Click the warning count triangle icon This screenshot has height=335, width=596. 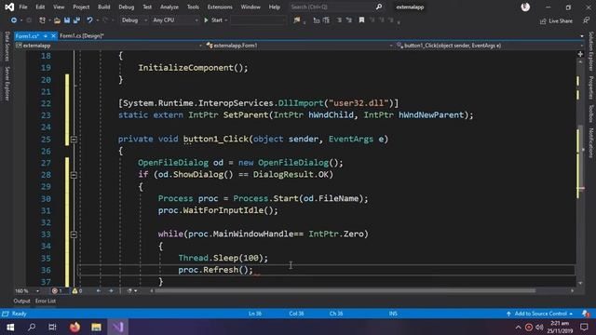[74, 291]
